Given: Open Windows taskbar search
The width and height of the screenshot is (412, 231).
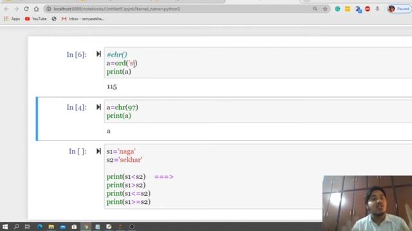Looking at the screenshot, I should point(16,227).
